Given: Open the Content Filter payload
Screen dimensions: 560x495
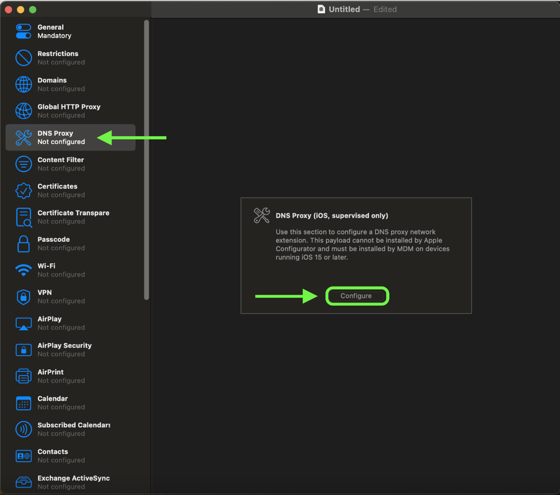Looking at the screenshot, I should [x=70, y=164].
